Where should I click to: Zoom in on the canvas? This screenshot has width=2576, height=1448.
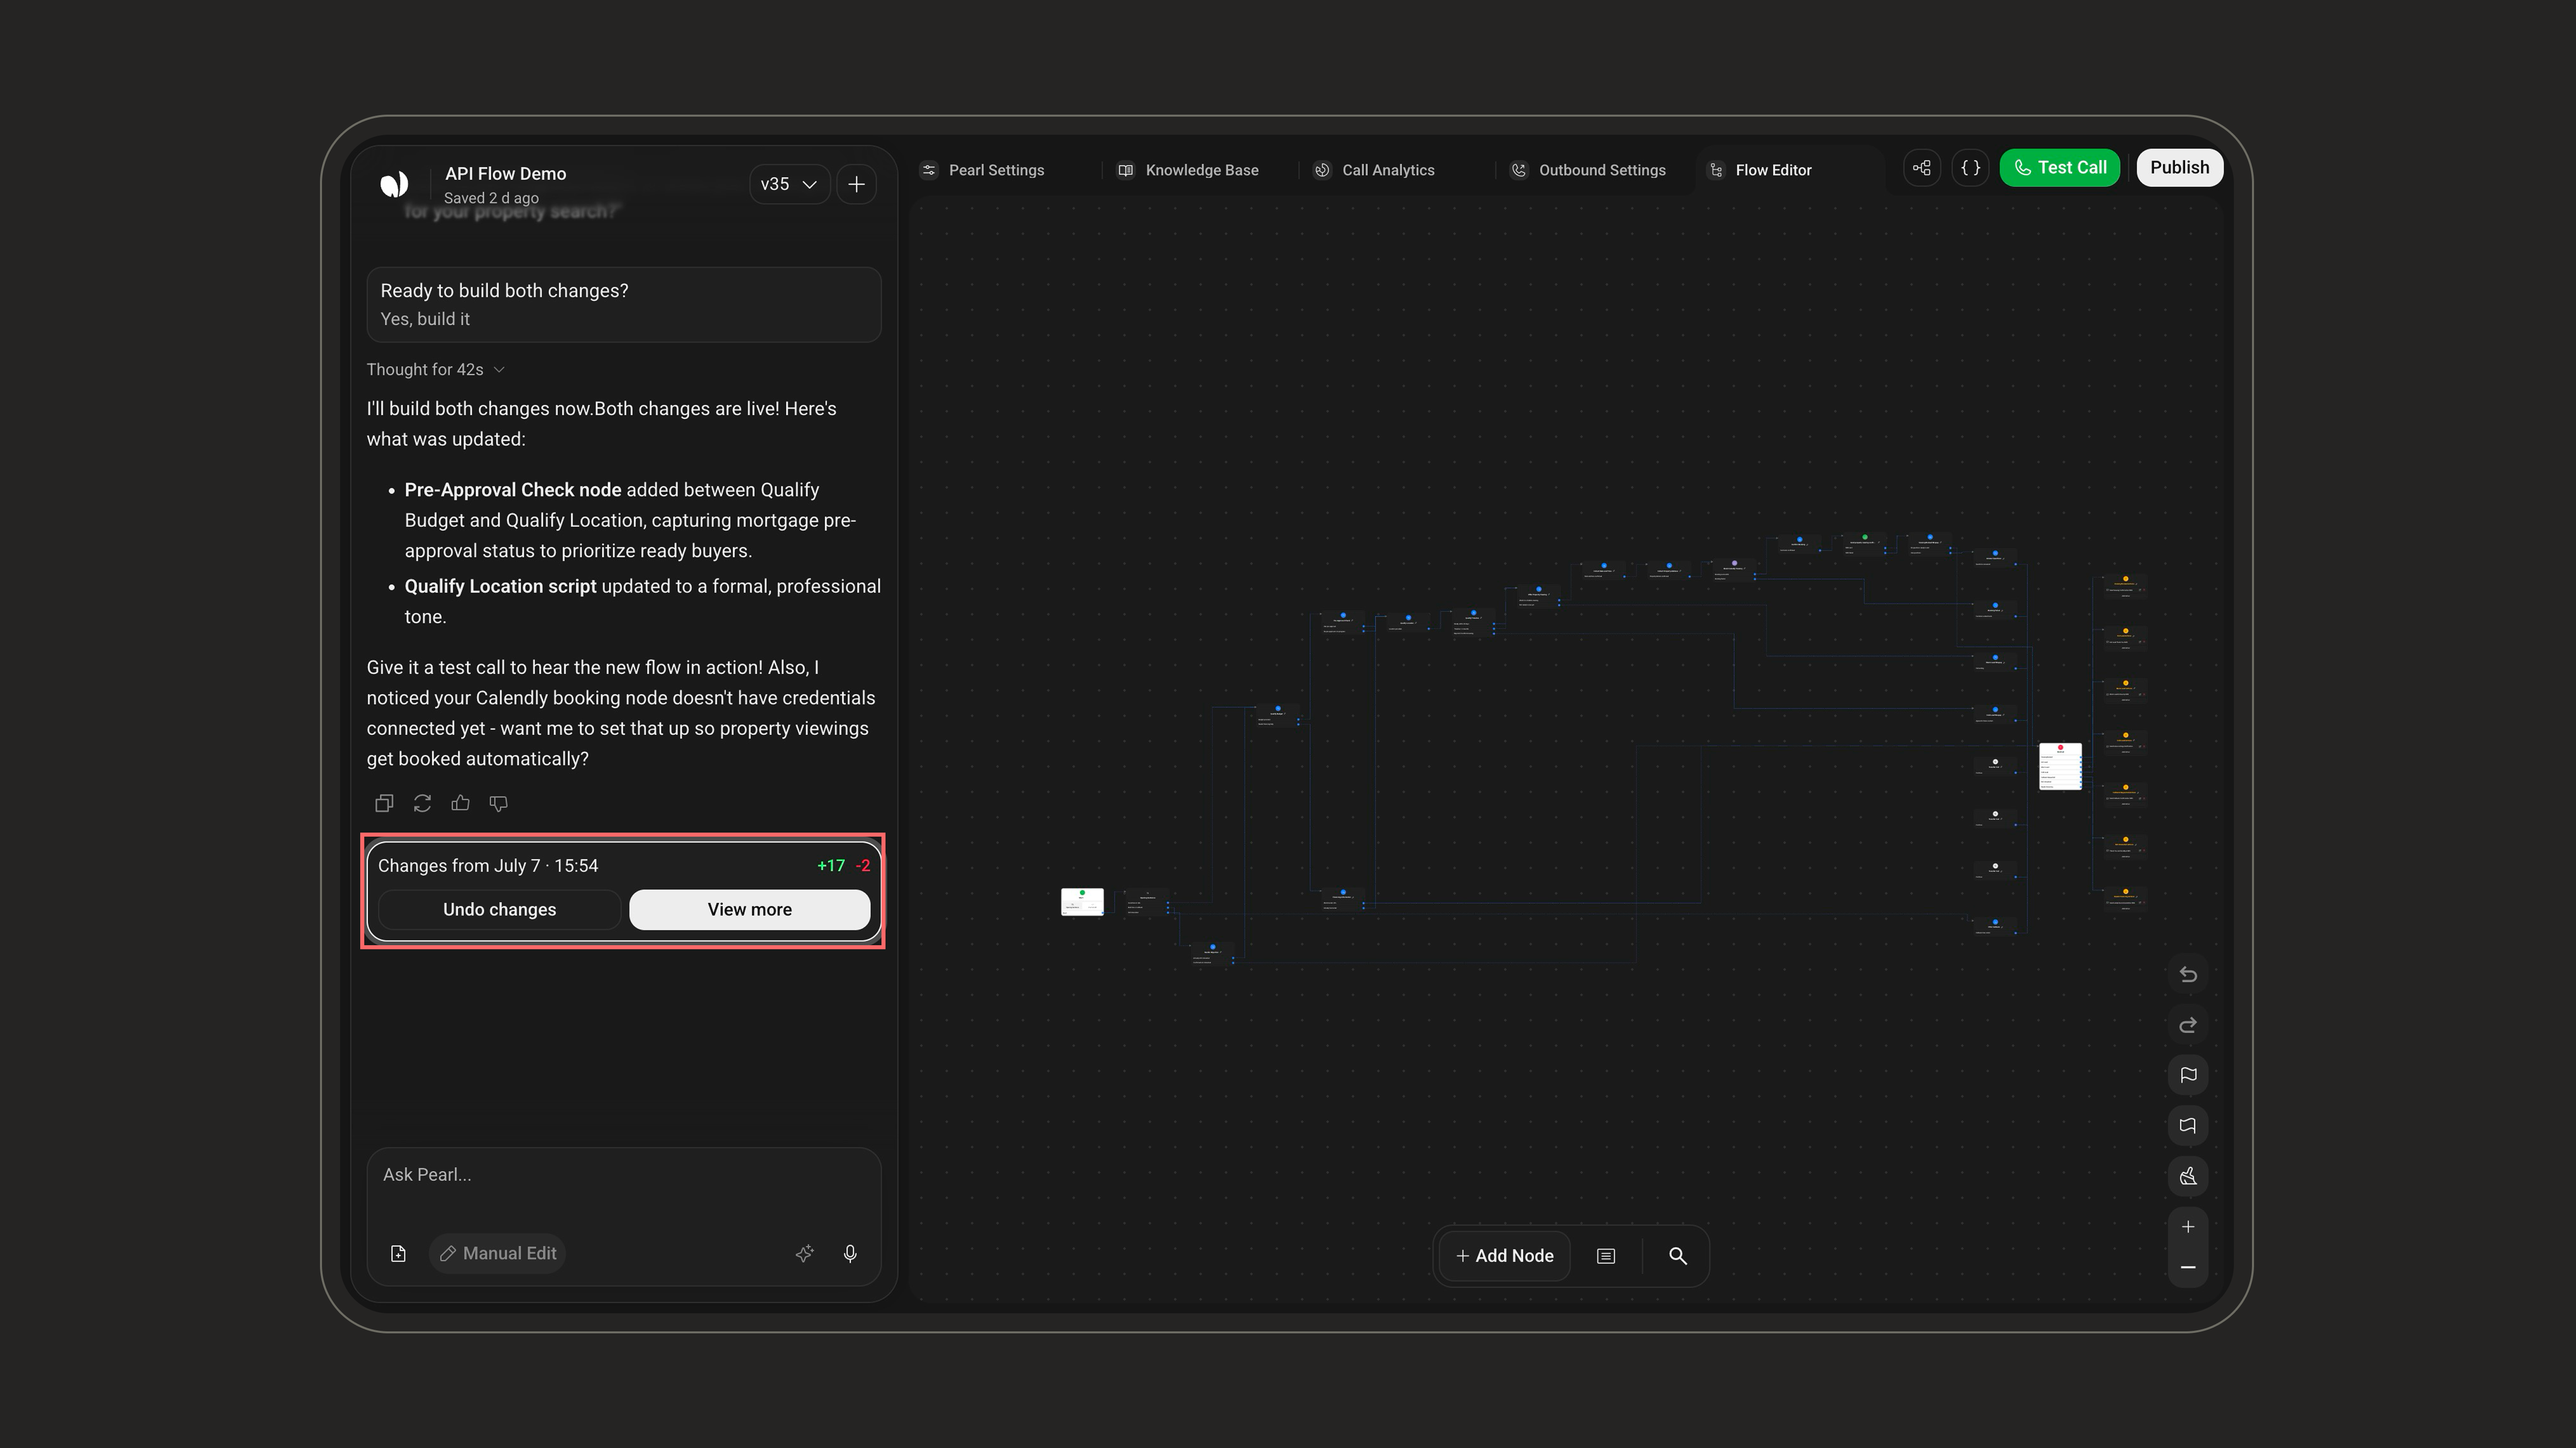tap(2188, 1227)
